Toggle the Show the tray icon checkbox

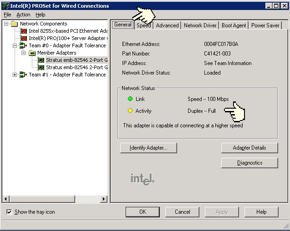(9, 212)
